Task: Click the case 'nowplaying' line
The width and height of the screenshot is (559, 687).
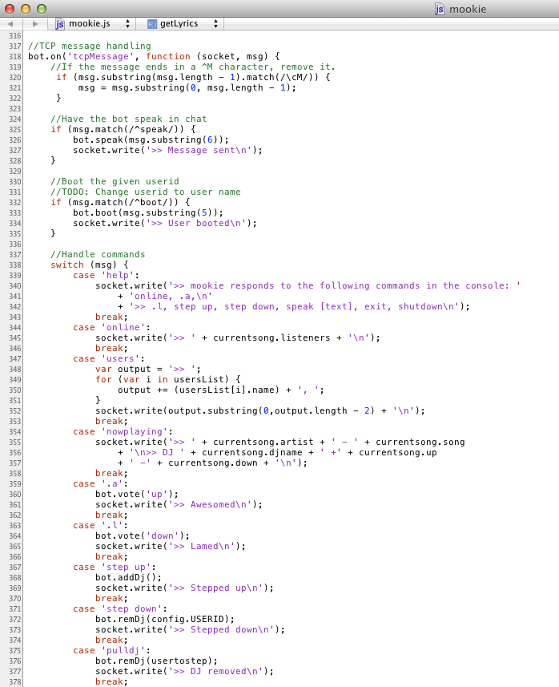Action: (x=123, y=432)
